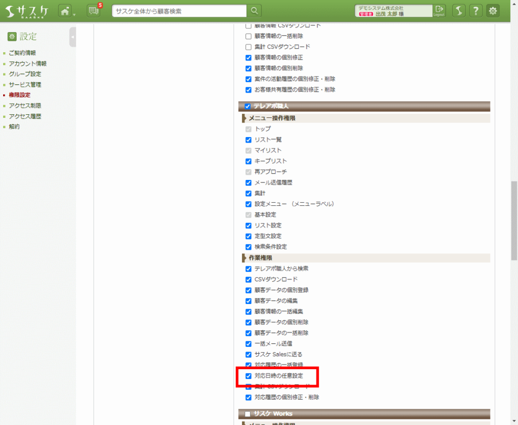
Task: Click the 設定 gear icon in sidebar
Action: 12,37
